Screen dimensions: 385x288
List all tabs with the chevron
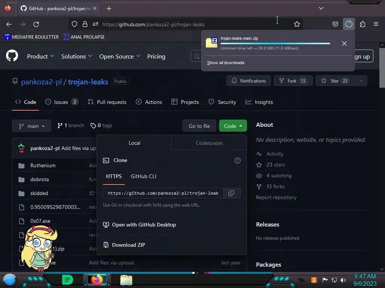(321, 8)
